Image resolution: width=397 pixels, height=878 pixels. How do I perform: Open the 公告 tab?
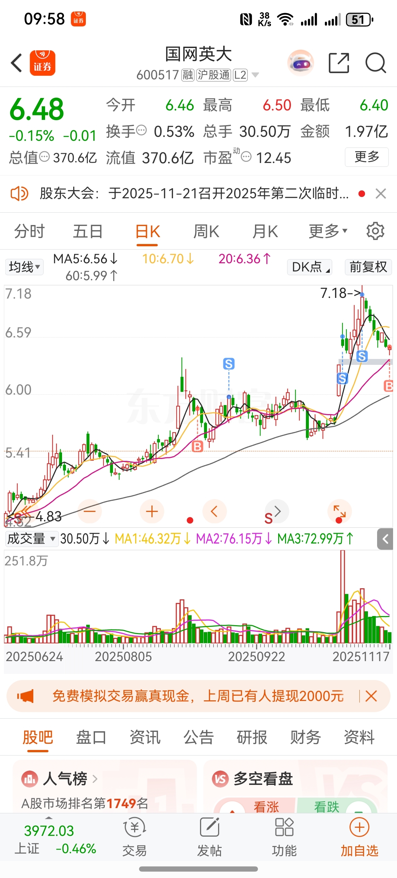pyautogui.click(x=199, y=738)
